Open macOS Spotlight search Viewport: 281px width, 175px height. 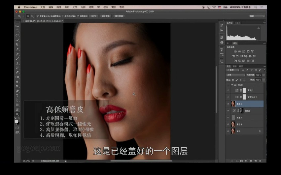[x=256, y=7]
